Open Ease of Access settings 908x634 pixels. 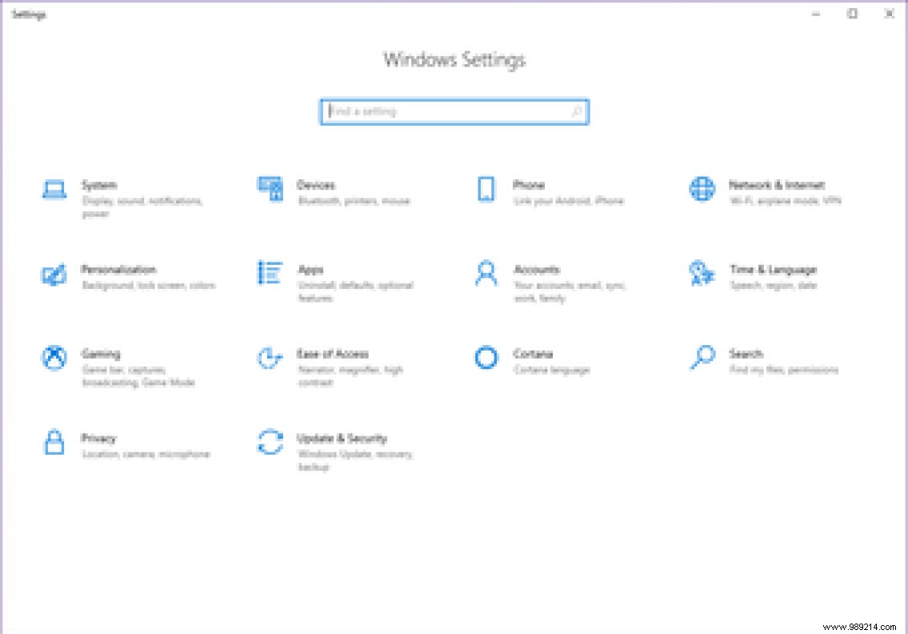click(x=269, y=358)
